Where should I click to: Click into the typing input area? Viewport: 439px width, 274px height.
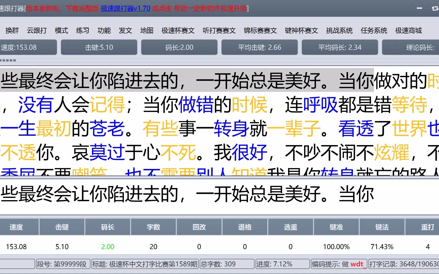coord(219,196)
